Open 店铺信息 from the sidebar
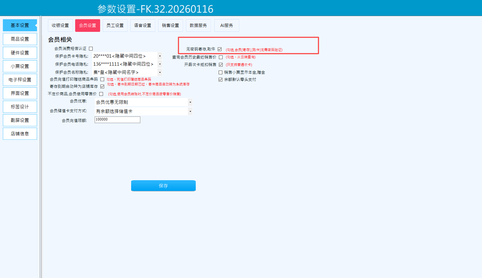Screen dimensions: 482x278 pyautogui.click(x=20, y=134)
